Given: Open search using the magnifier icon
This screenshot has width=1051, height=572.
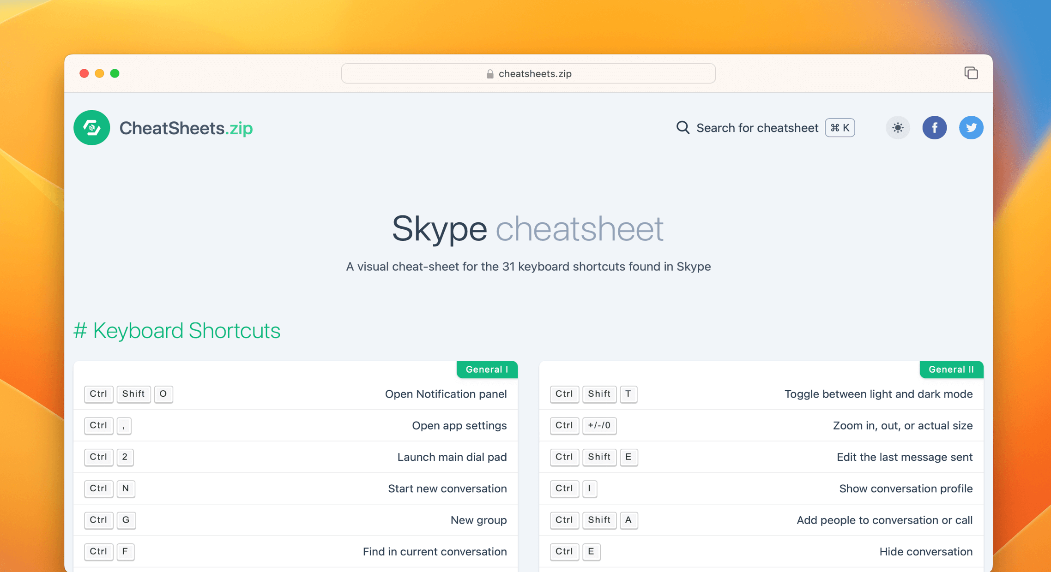Looking at the screenshot, I should [682, 128].
